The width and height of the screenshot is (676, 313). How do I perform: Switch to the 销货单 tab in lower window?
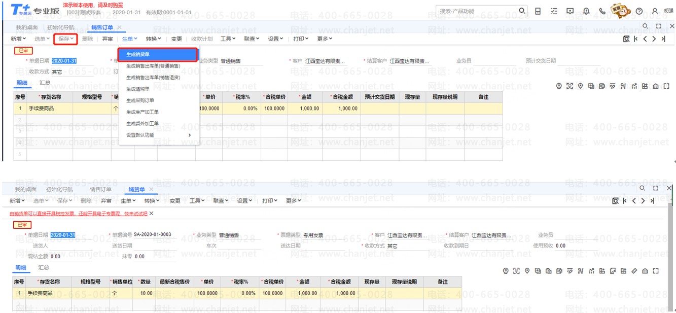(136, 189)
